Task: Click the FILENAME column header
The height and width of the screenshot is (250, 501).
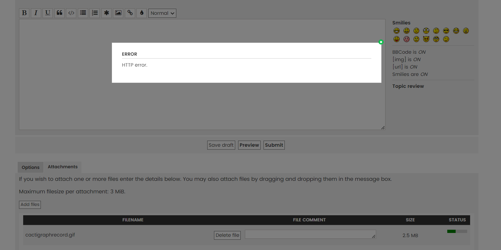Action: click(133, 220)
